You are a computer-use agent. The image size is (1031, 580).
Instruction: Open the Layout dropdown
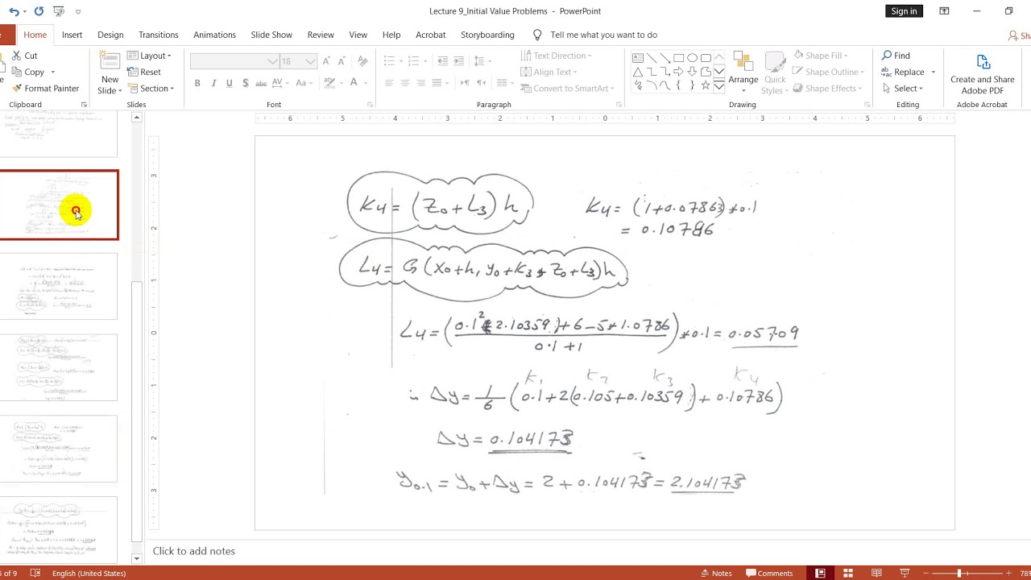click(150, 56)
